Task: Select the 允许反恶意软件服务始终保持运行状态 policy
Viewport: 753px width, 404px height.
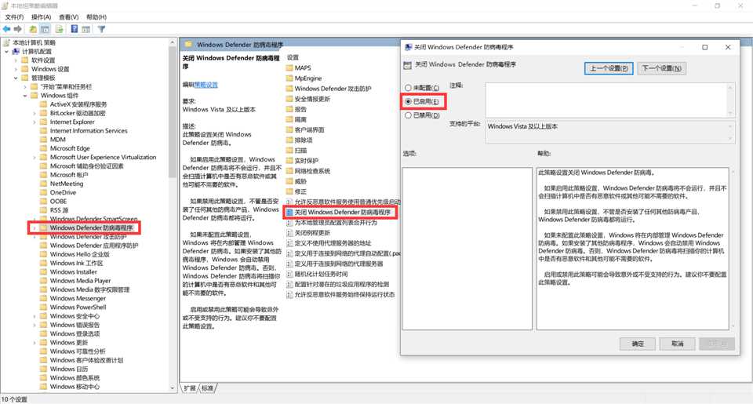Action: click(x=344, y=294)
